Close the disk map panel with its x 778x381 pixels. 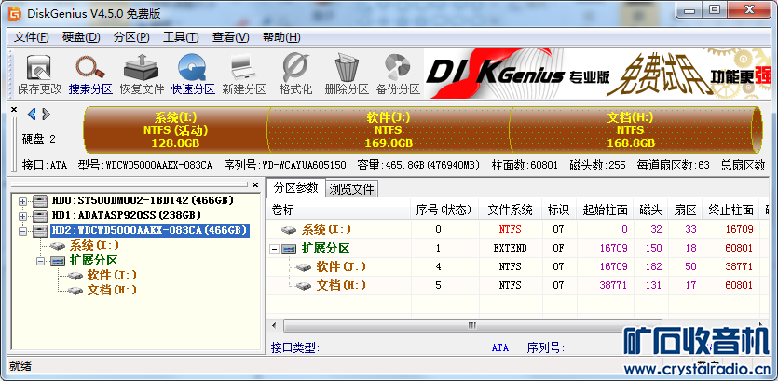tap(14, 109)
